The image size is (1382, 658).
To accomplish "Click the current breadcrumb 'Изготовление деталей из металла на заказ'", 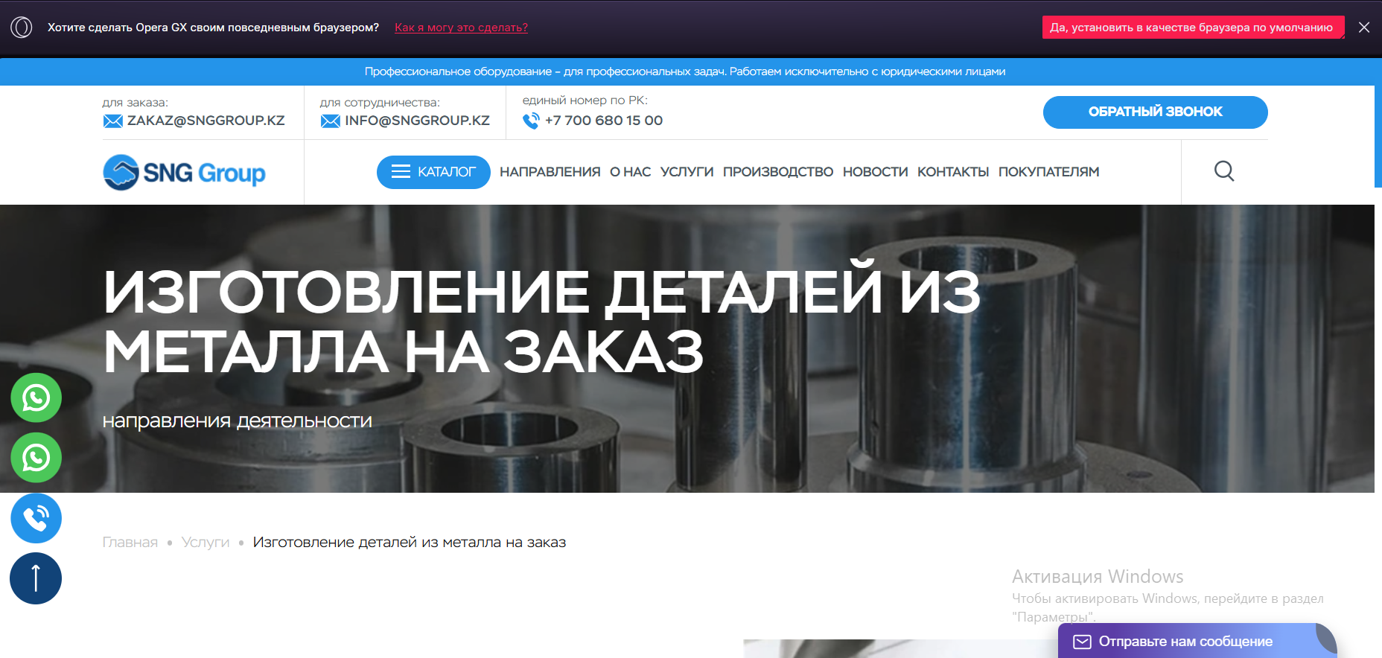I will 409,542.
